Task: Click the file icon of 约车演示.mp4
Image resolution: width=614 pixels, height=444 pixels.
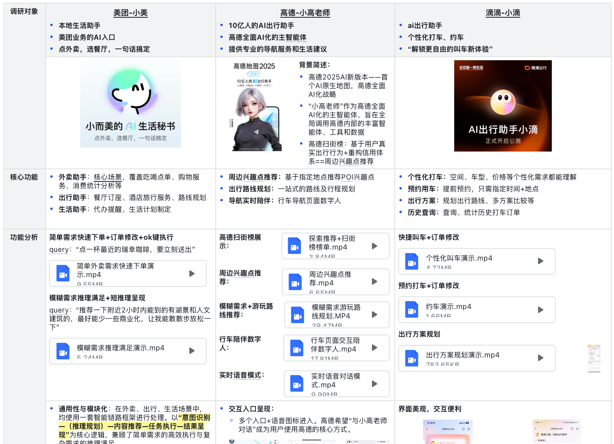Action: [412, 310]
